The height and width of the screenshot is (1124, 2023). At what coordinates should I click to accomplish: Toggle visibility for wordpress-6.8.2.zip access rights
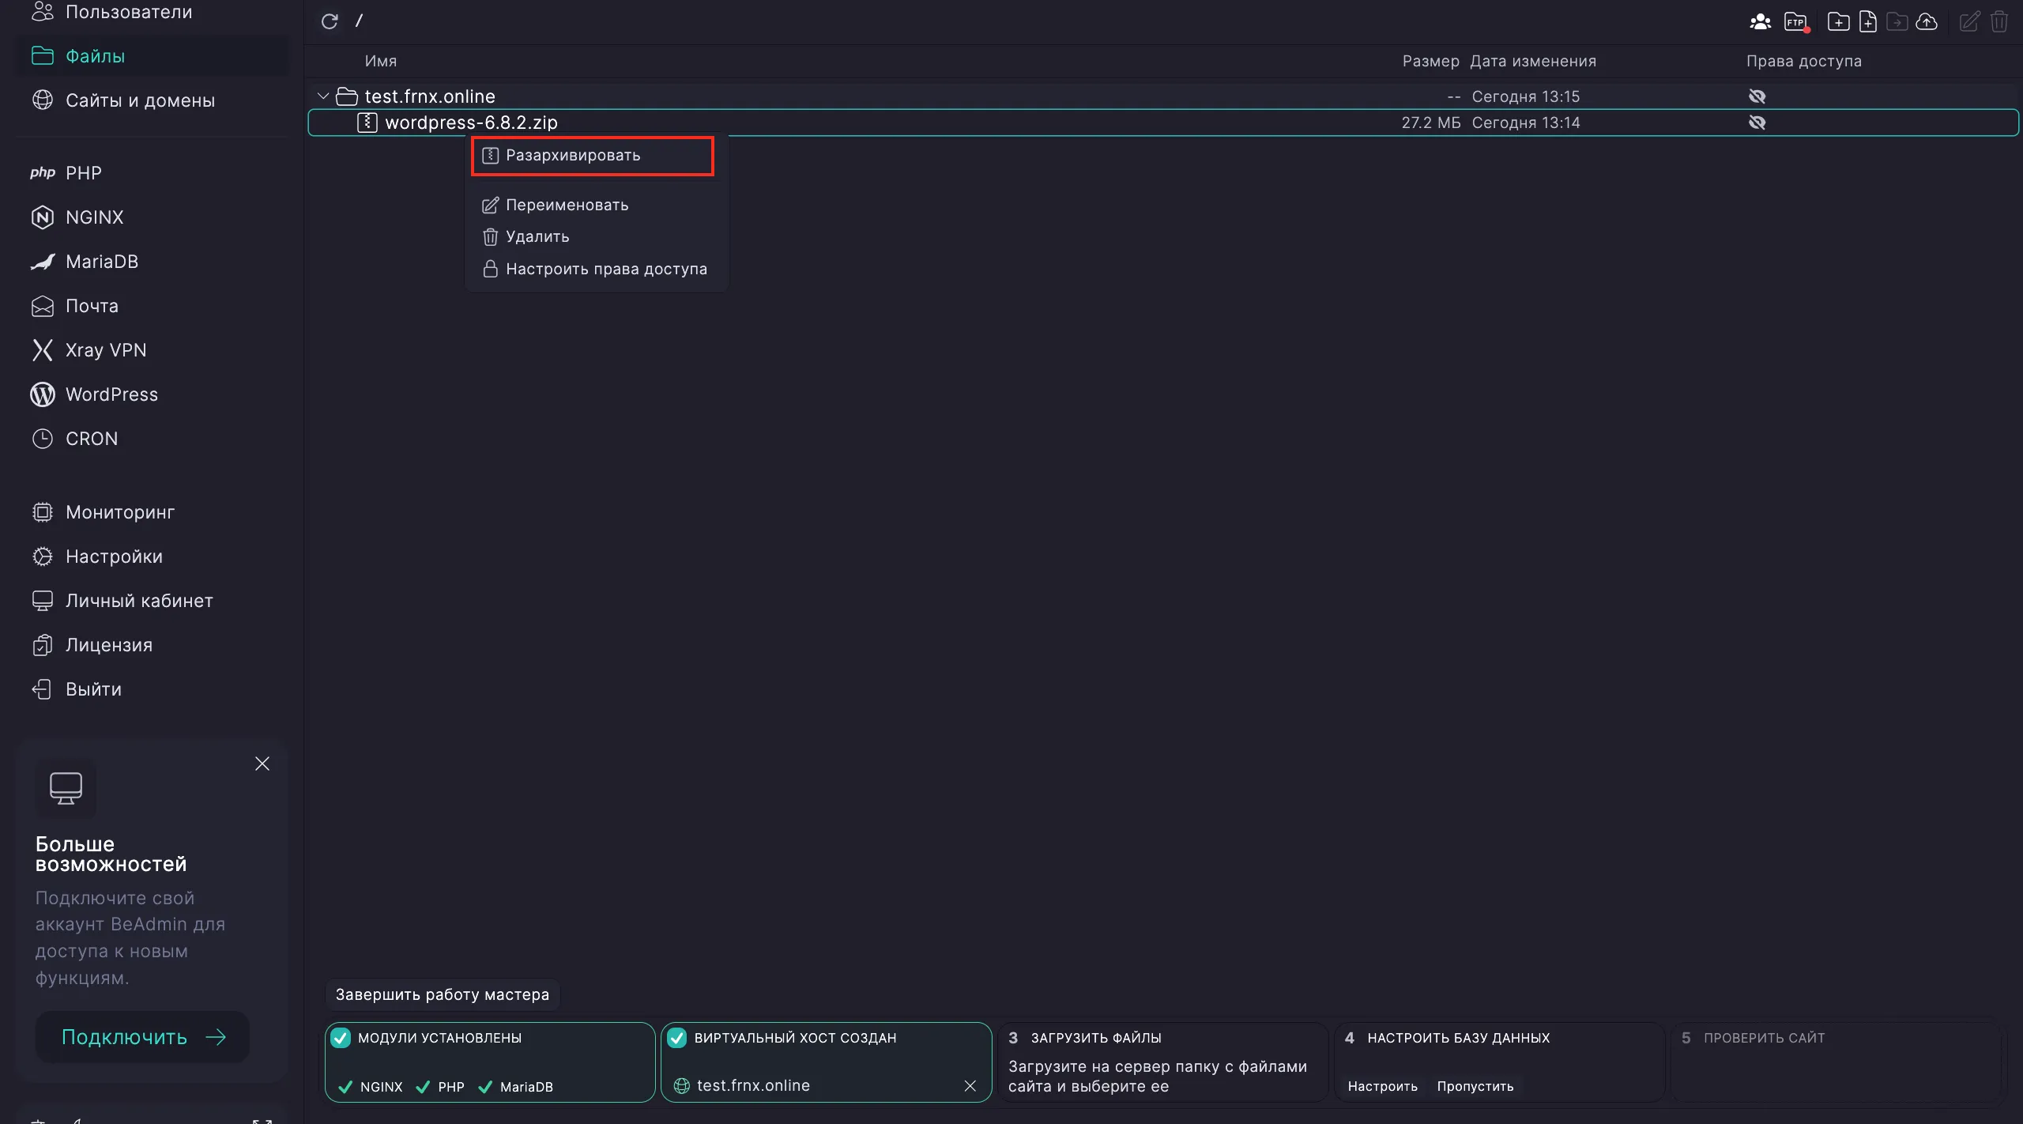[1758, 122]
